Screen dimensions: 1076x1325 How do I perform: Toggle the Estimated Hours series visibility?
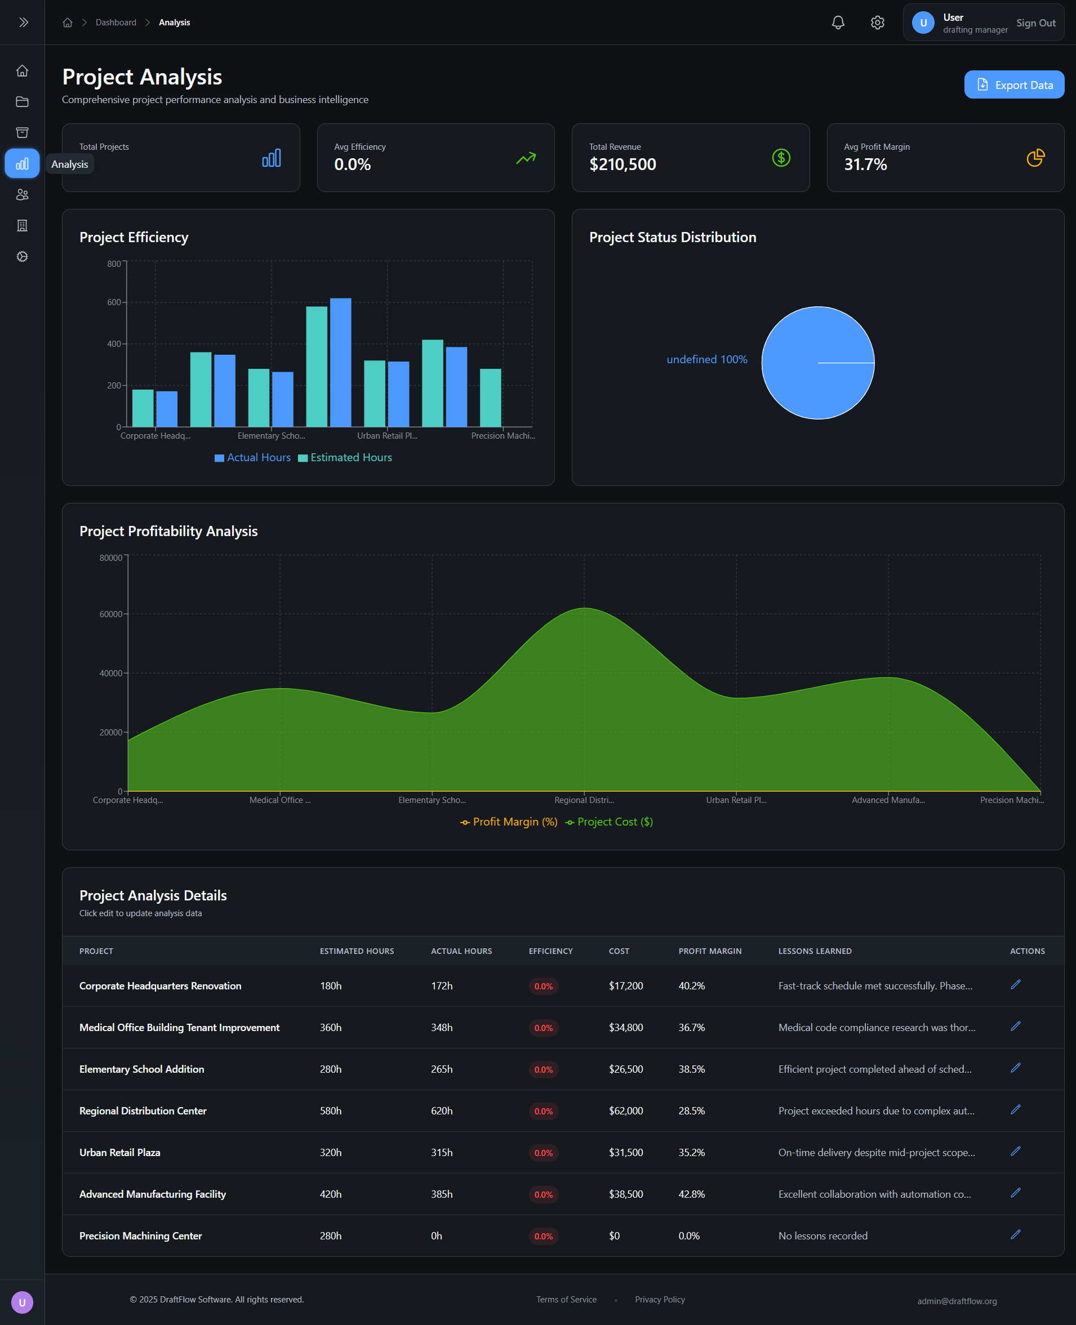346,457
